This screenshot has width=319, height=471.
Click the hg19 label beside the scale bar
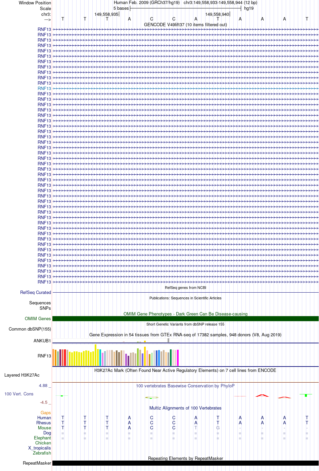pyautogui.click(x=249, y=8)
